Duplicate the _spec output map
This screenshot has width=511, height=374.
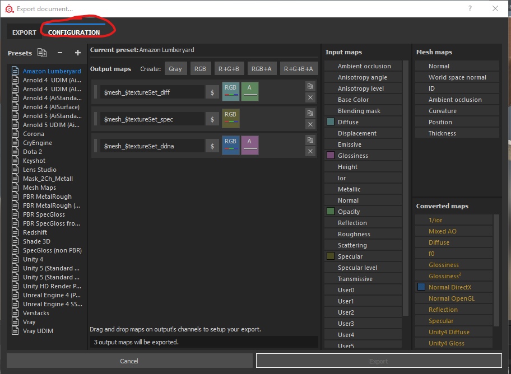[310, 113]
